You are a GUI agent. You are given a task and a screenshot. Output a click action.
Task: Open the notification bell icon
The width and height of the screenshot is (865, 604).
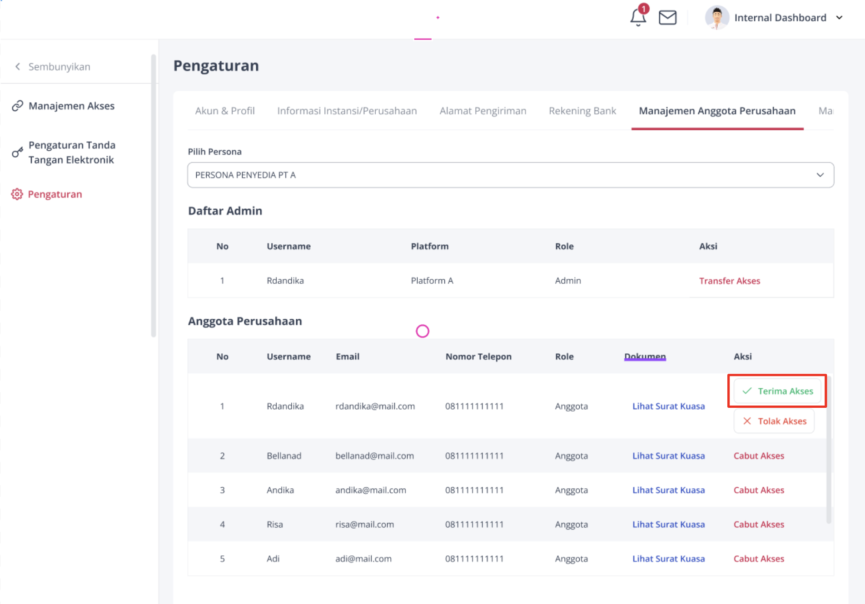[x=638, y=18]
